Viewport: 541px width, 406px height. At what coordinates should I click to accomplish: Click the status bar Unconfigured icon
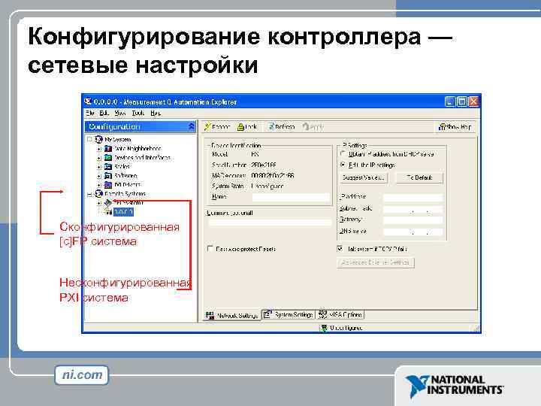[324, 328]
